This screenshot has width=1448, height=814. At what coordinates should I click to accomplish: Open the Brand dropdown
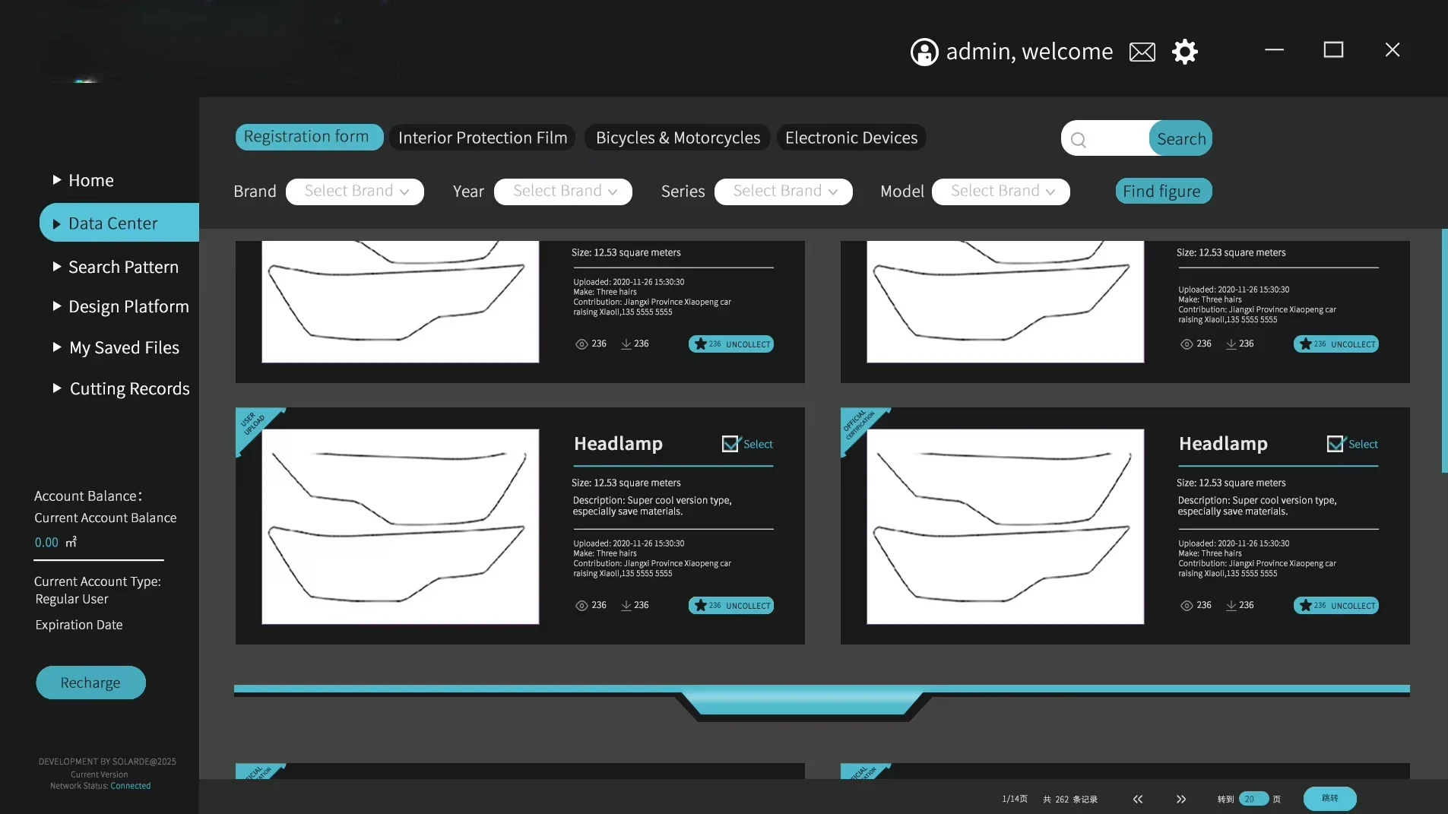point(355,192)
